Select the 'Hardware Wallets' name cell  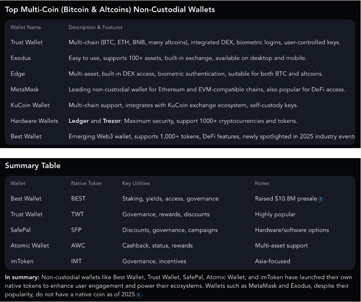click(x=35, y=121)
